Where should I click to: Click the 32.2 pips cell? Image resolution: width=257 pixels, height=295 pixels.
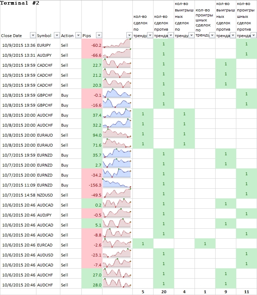[x=92, y=124]
